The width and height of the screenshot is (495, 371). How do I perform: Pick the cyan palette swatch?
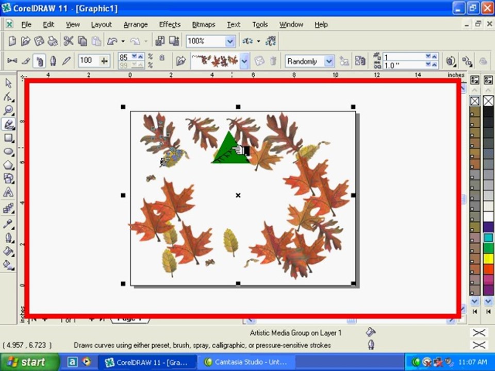coord(488,238)
